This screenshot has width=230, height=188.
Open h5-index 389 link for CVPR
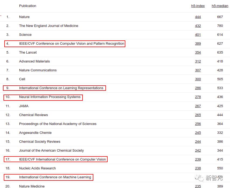tap(198, 44)
